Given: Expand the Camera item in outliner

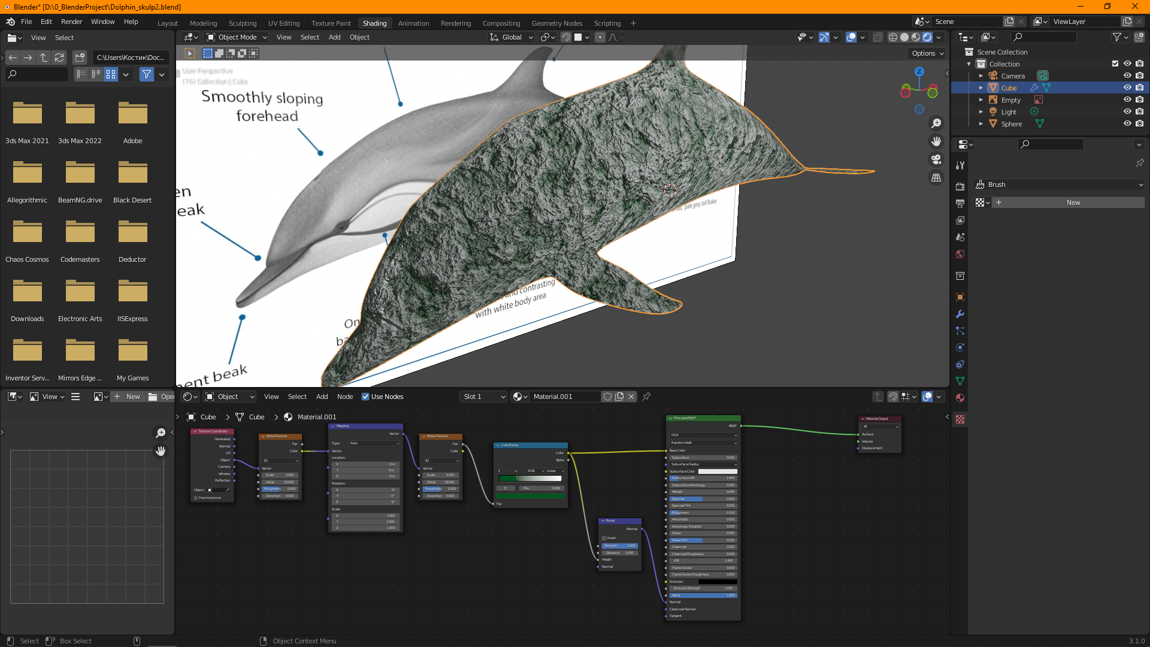Looking at the screenshot, I should coord(981,76).
